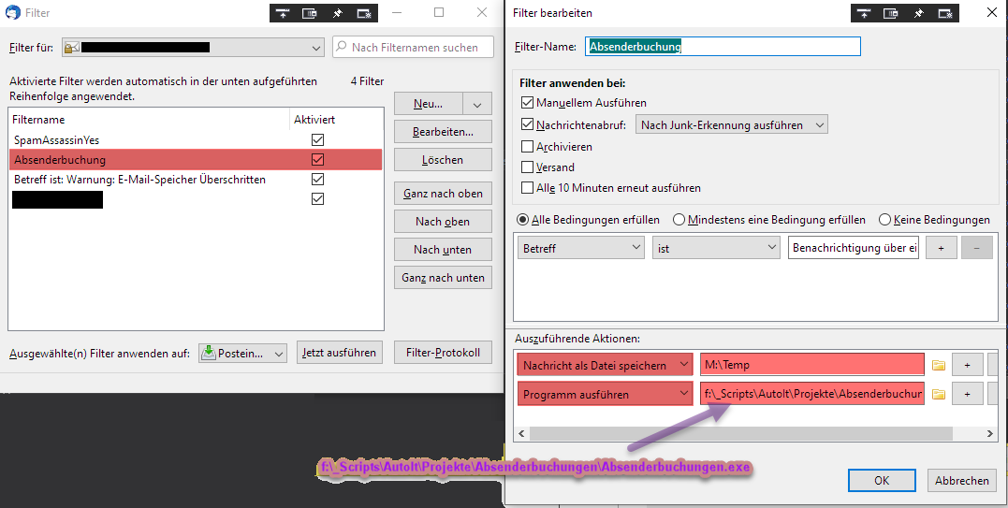Open the Nach Junk-Erkennung ausführen dropdown

pyautogui.click(x=732, y=124)
